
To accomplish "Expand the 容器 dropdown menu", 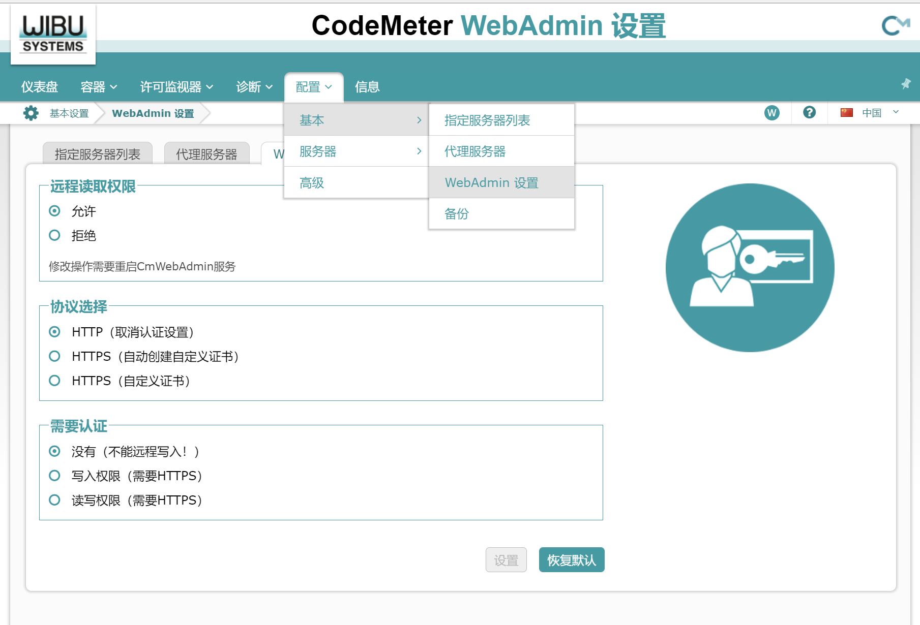I will click(x=99, y=87).
